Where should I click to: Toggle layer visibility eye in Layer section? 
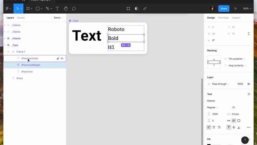tap(249, 84)
